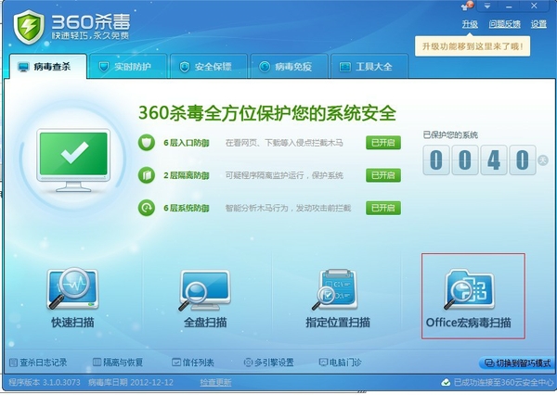Viewport: 557px width, 395px height.
Task: Click the 6层系统防御 label
Action: (187, 209)
